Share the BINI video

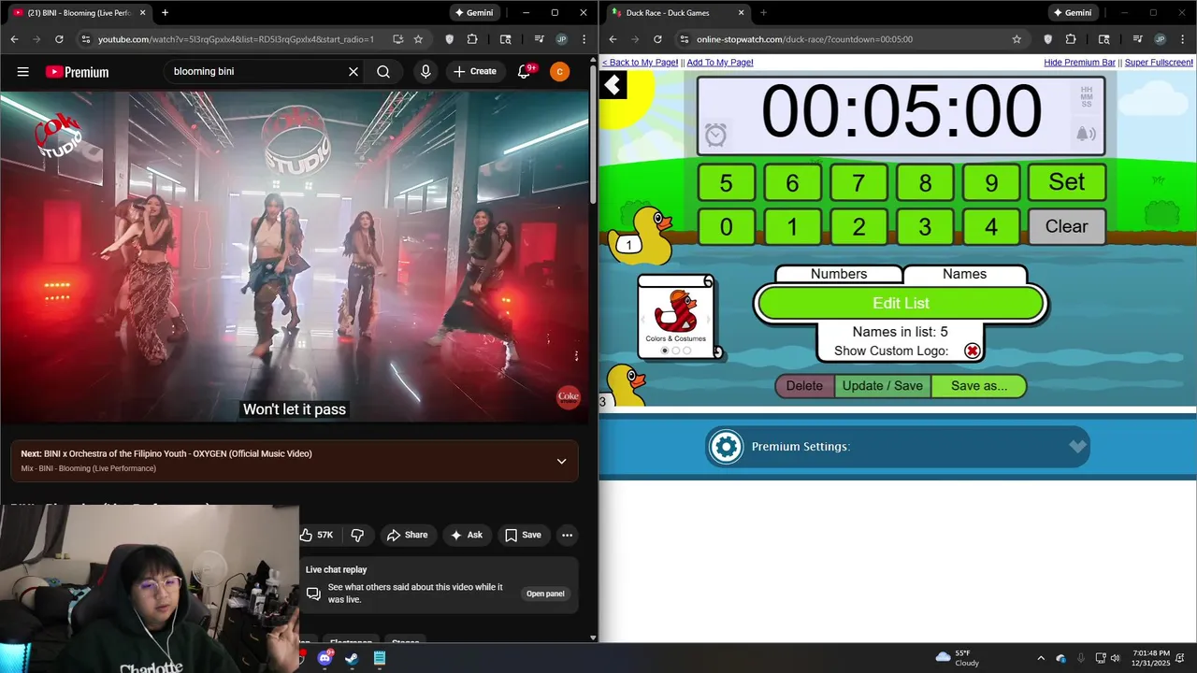(x=407, y=535)
